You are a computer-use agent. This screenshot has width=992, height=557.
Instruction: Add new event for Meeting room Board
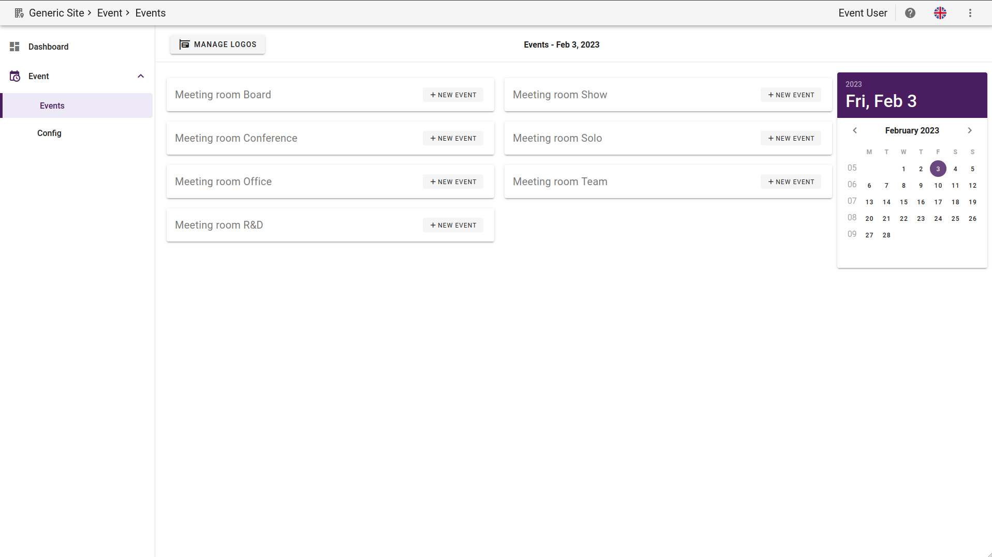click(453, 95)
